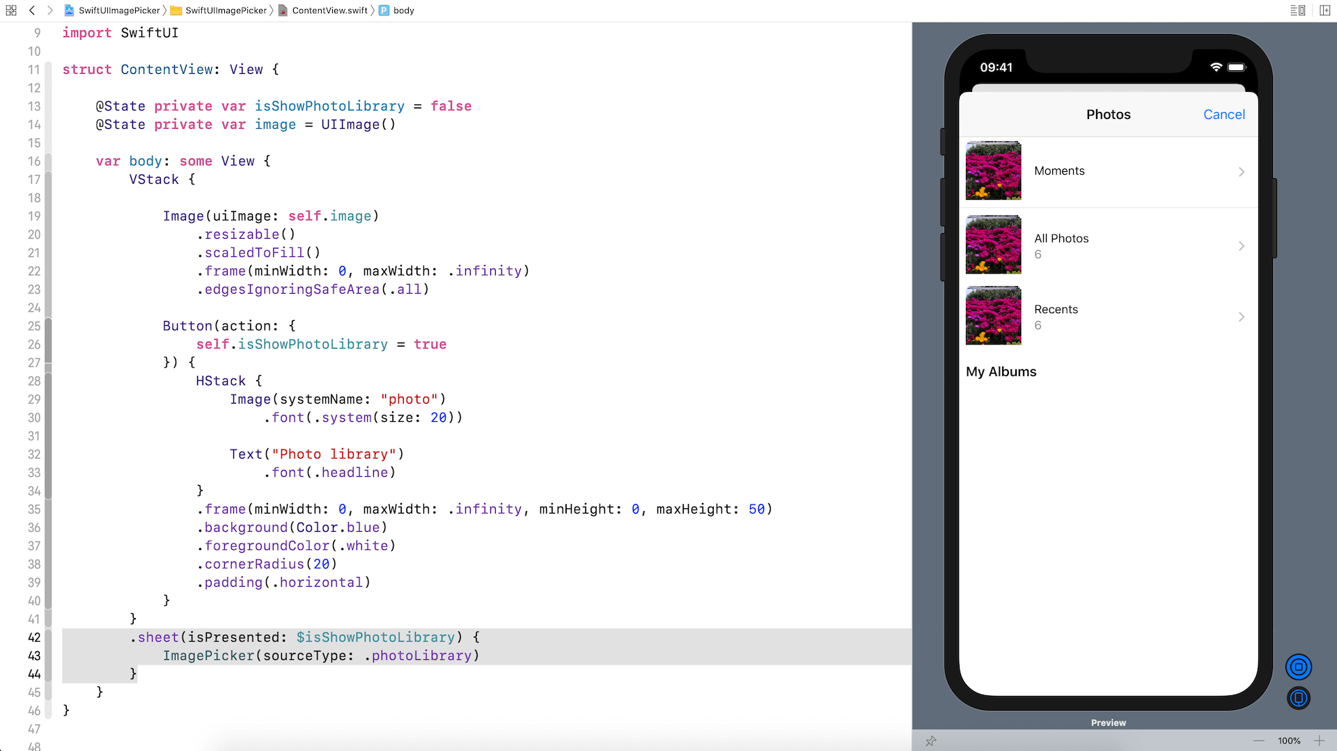Click line 42 in the gutter

point(34,638)
